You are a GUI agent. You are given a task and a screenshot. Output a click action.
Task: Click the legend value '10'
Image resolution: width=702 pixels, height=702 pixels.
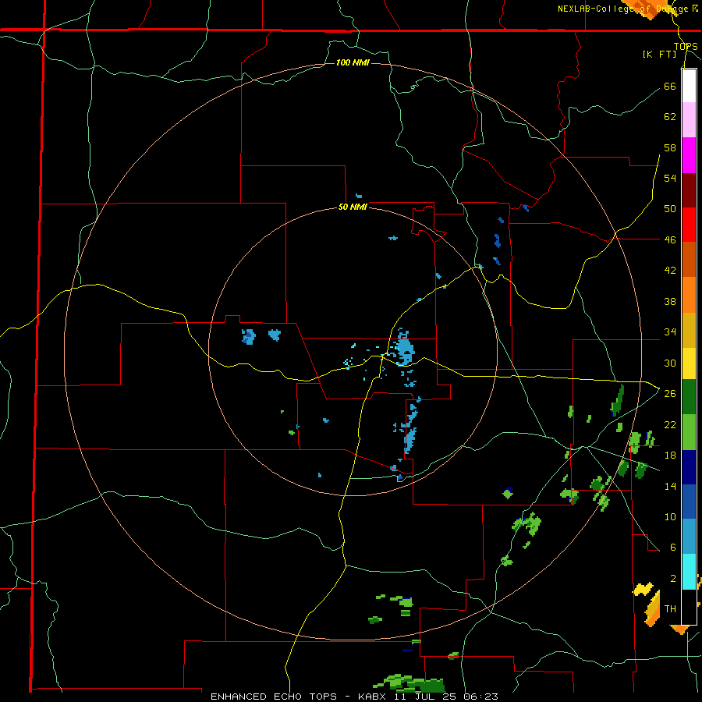670,516
